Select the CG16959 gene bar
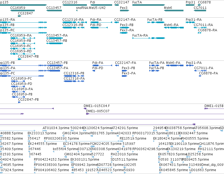The height and width of the screenshot is (174, 224). 23,11
